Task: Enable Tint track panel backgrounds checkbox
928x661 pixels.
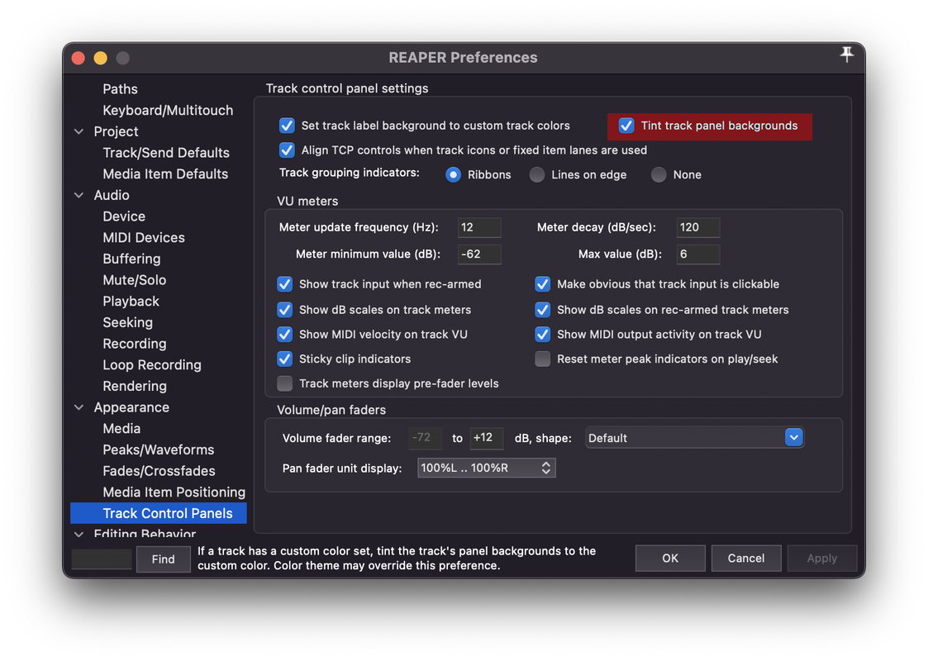Action: click(626, 126)
